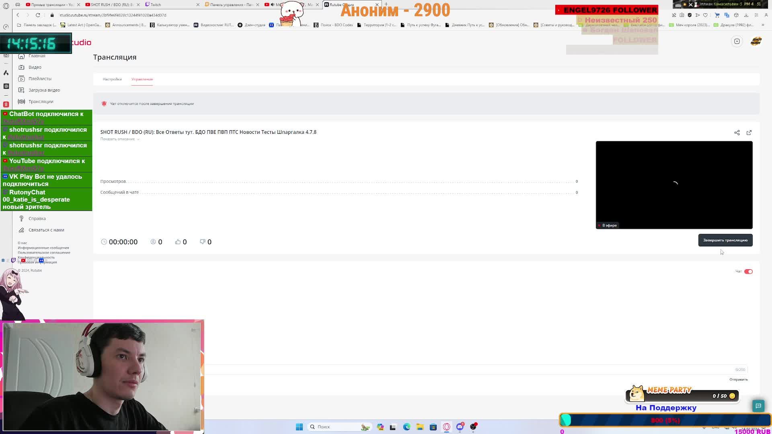Screen dimensions: 772x434
Task: Expand hidden bookmarks overflow chevron
Action: (762, 25)
